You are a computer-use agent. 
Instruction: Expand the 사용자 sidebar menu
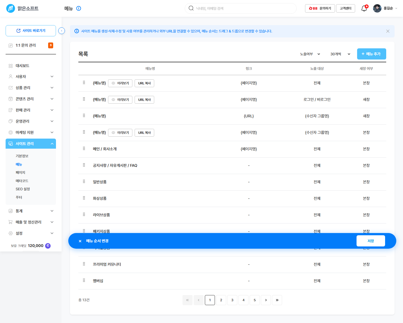(31, 77)
